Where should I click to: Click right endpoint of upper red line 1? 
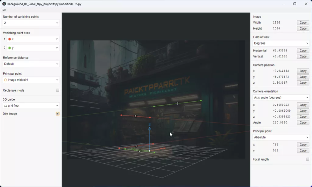point(150,118)
